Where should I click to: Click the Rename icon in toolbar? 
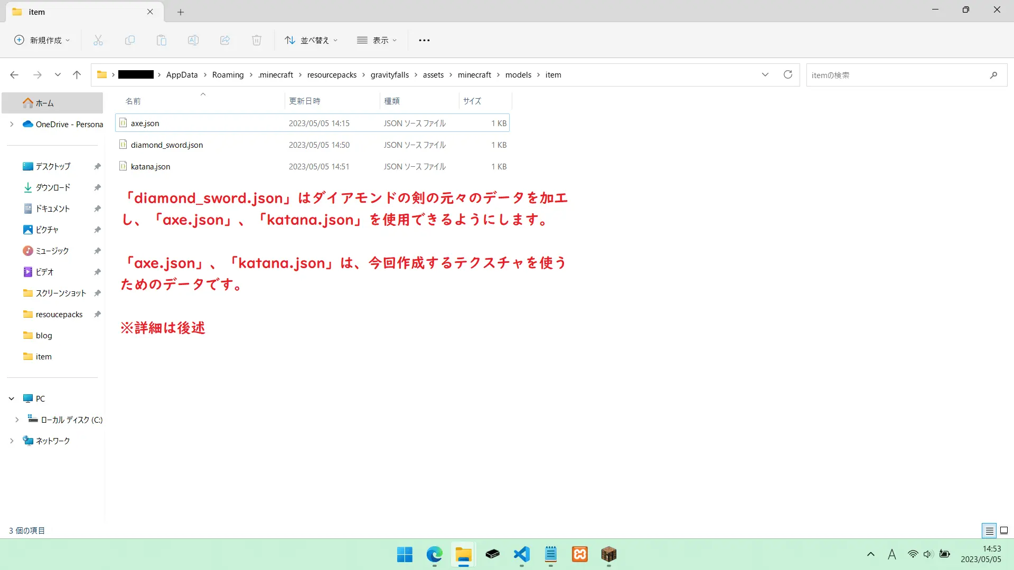tap(193, 40)
